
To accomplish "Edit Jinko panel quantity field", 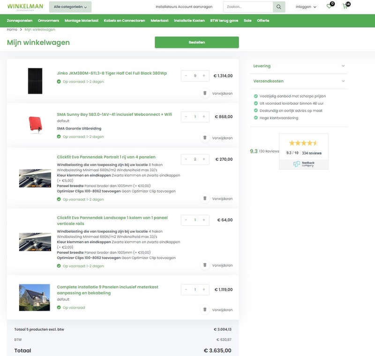I will point(195,76).
